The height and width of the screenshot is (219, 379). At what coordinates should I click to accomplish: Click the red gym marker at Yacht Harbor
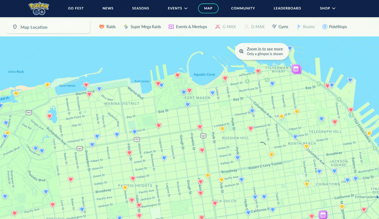pyautogui.click(x=86, y=85)
